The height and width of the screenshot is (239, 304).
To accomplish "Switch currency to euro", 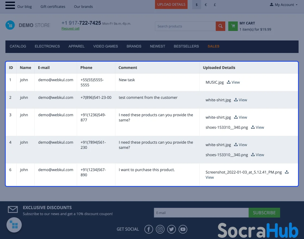I will [x=206, y=5].
